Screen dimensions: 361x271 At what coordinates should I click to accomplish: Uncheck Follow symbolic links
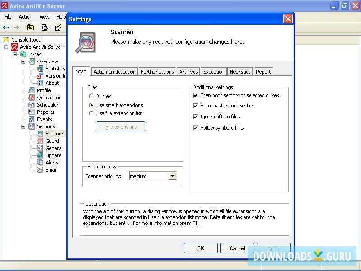click(195, 128)
